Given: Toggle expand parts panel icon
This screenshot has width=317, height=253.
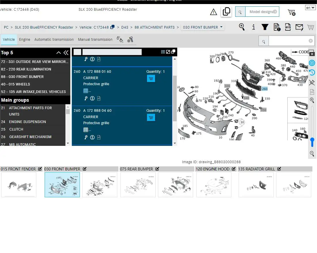Looking at the screenshot, I should pos(168,52).
